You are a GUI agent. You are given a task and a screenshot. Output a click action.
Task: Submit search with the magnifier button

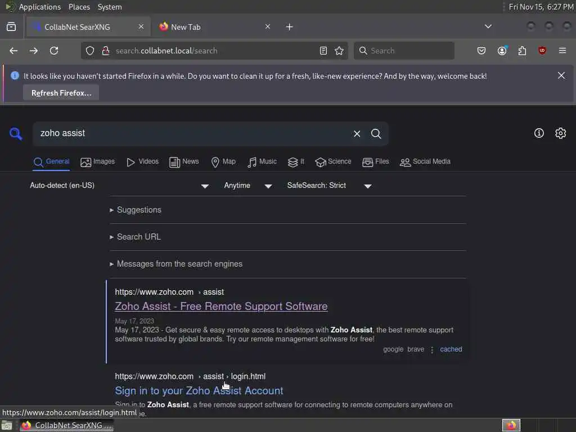pos(376,134)
